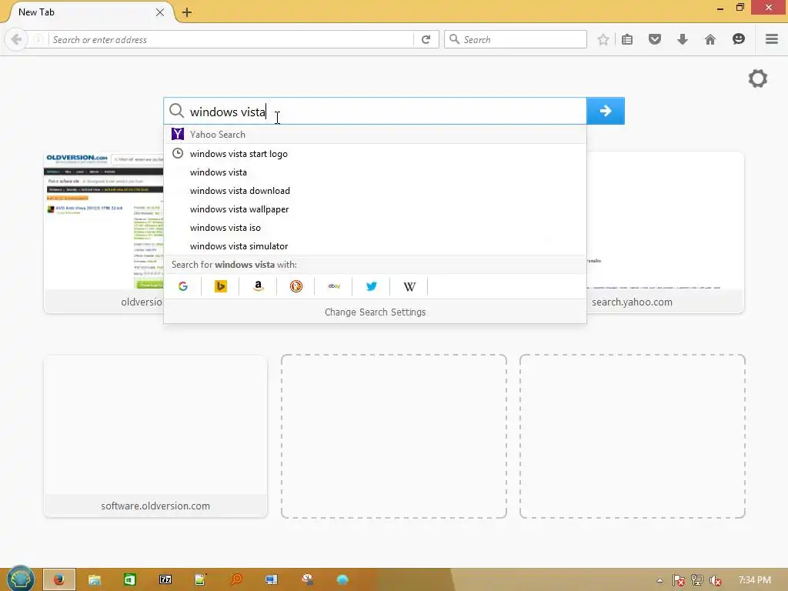Viewport: 788px width, 591px height.
Task: Open network status tray icon
Action: (697, 580)
